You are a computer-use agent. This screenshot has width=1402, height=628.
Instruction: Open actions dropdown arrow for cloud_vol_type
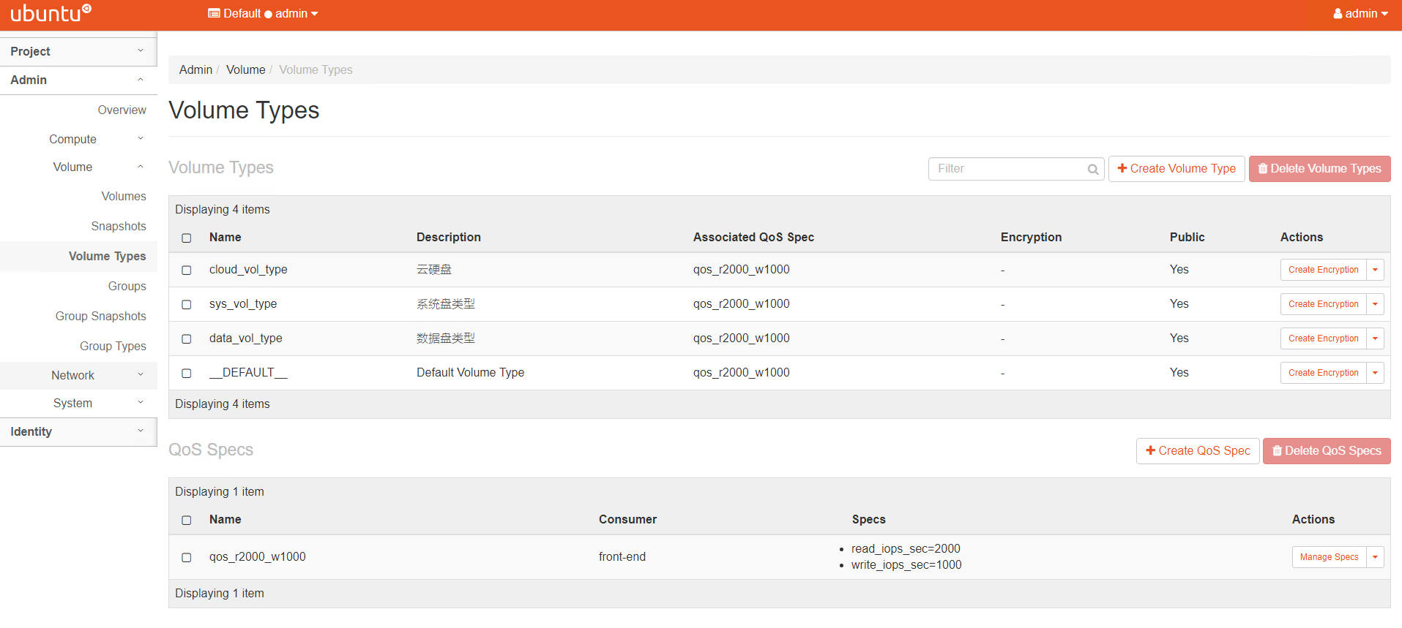(1375, 270)
